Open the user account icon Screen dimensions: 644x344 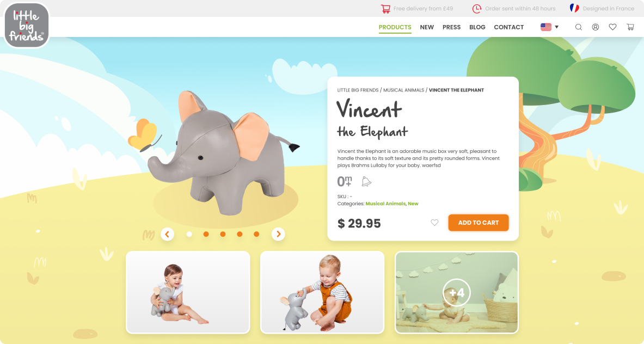[x=595, y=27]
